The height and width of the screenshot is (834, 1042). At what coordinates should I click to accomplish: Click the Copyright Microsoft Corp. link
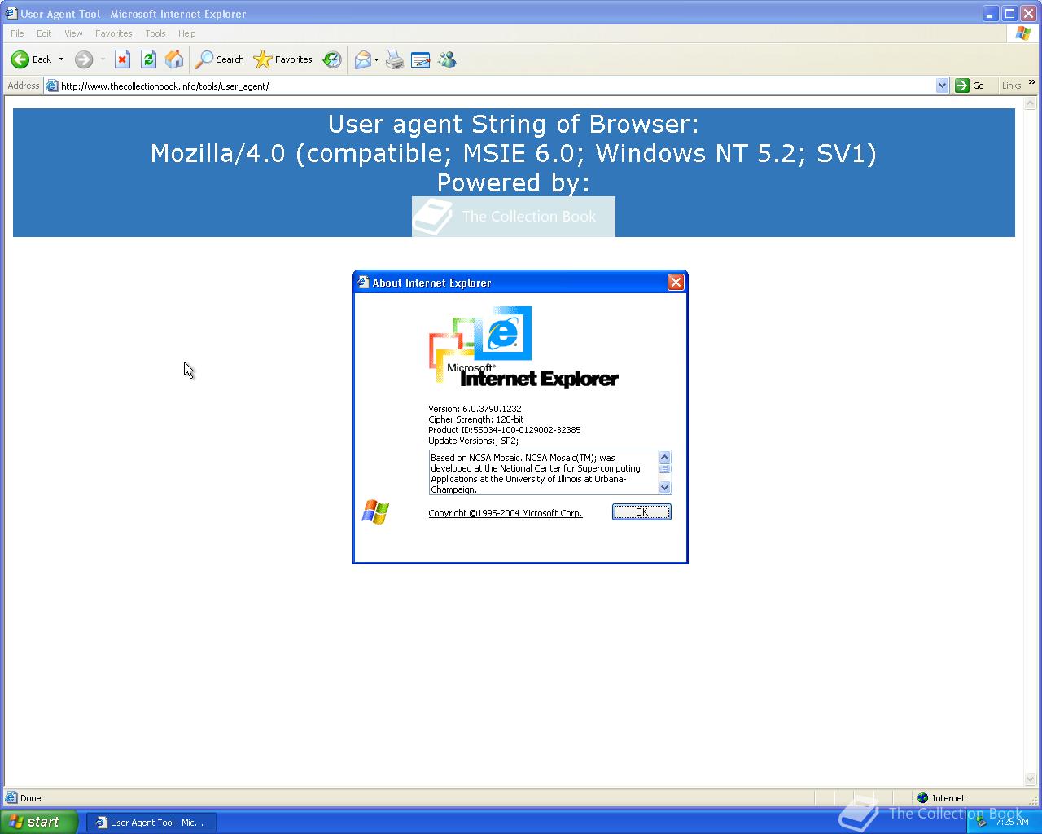506,513
